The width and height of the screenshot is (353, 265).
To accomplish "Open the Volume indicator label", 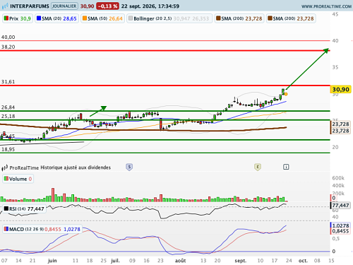I will (18, 179).
